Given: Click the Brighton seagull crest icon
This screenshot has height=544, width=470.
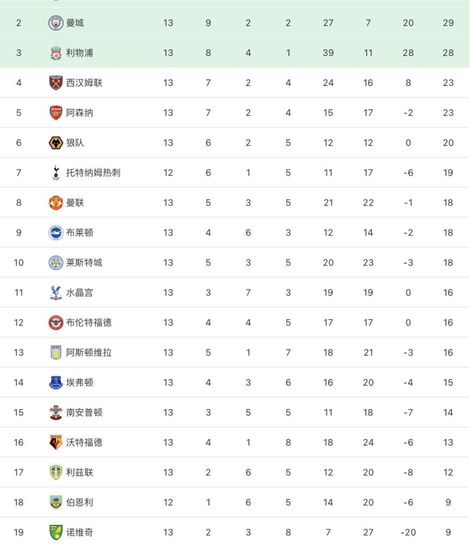Looking at the screenshot, I should click(56, 232).
